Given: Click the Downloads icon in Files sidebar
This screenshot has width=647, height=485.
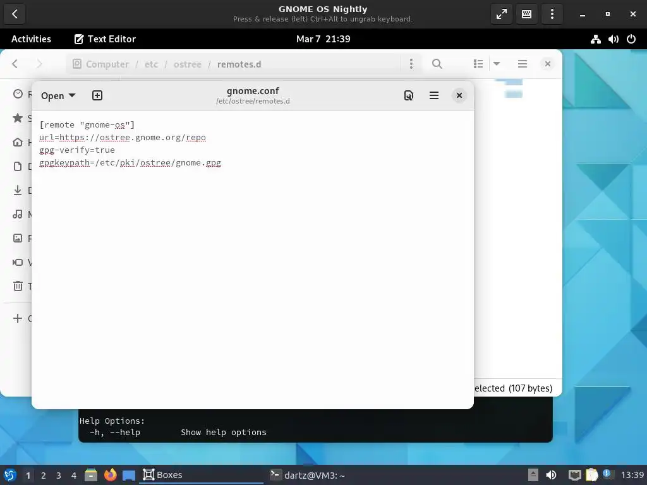Looking at the screenshot, I should point(18,190).
